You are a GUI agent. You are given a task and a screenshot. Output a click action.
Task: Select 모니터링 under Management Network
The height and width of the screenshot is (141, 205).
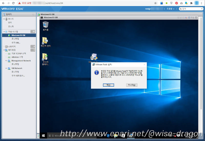tap(15, 64)
